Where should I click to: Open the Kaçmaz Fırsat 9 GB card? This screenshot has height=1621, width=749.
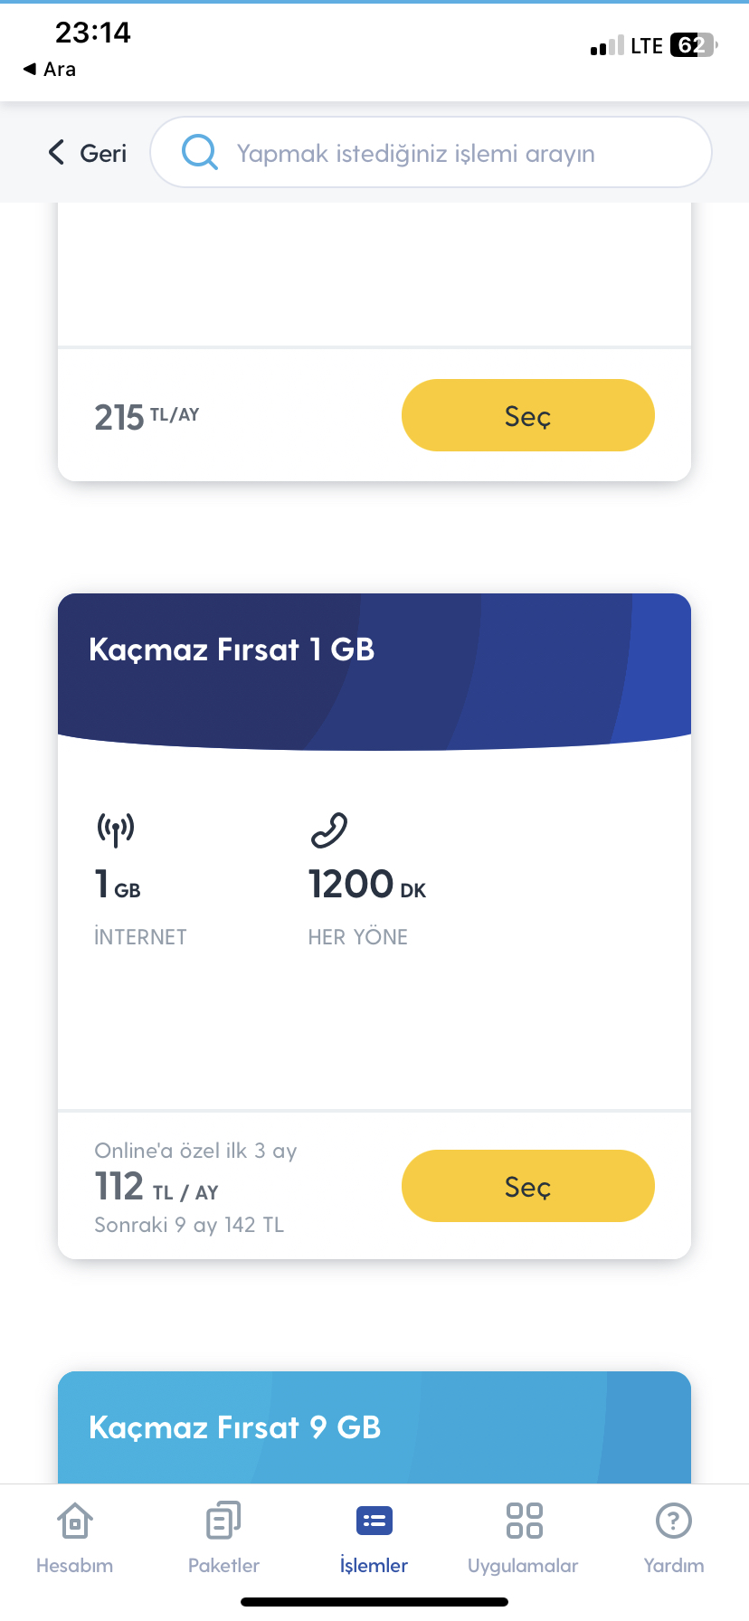pyautogui.click(x=374, y=1427)
